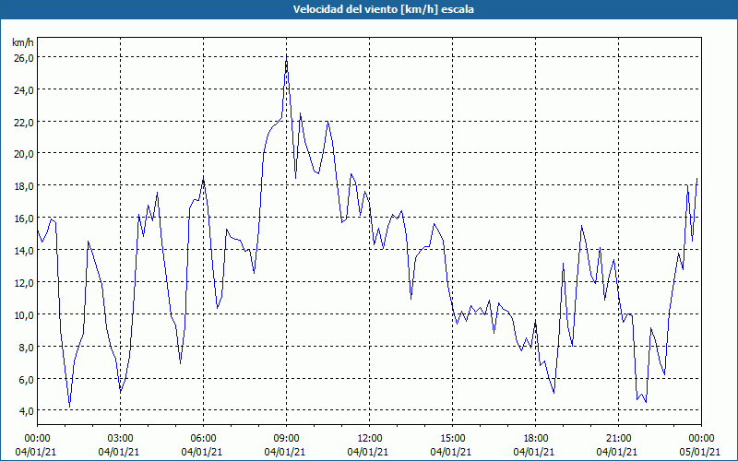Click the 18:00 time axis label

pos(536,439)
